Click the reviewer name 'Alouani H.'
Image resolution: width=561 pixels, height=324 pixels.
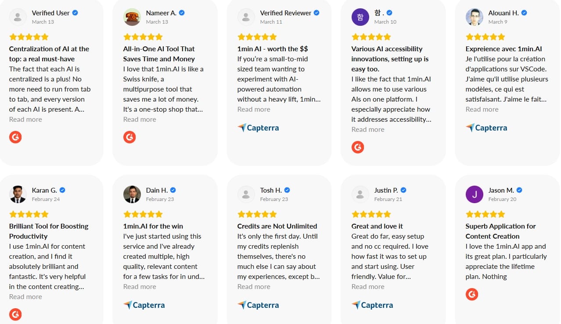tap(503, 13)
